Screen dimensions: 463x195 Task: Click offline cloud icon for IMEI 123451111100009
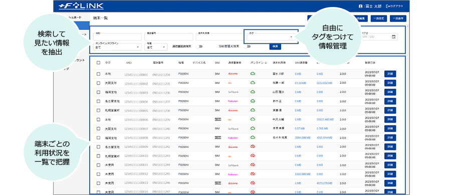pyautogui.click(x=253, y=146)
